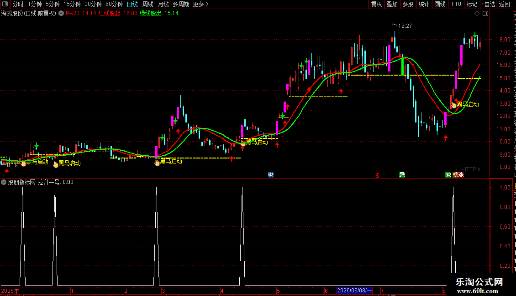The width and height of the screenshot is (516, 296).
Task: Switch to 周线 weekly chart
Action: [x=148, y=4]
